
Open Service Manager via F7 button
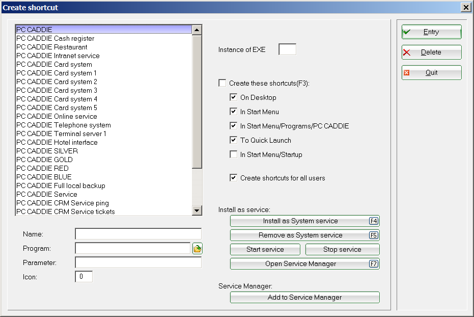pyautogui.click(x=304, y=264)
